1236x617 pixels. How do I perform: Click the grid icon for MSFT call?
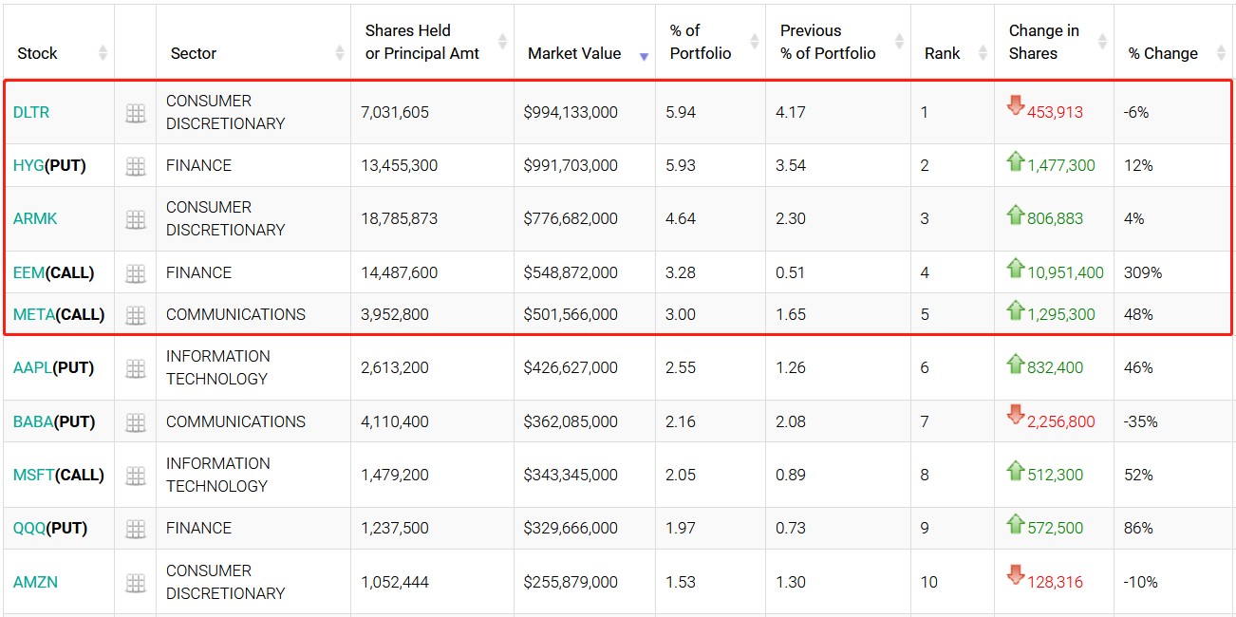136,476
